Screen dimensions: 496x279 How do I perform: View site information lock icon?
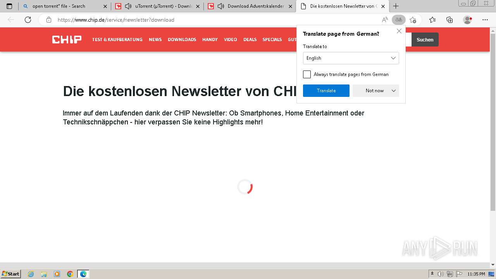(x=48, y=20)
